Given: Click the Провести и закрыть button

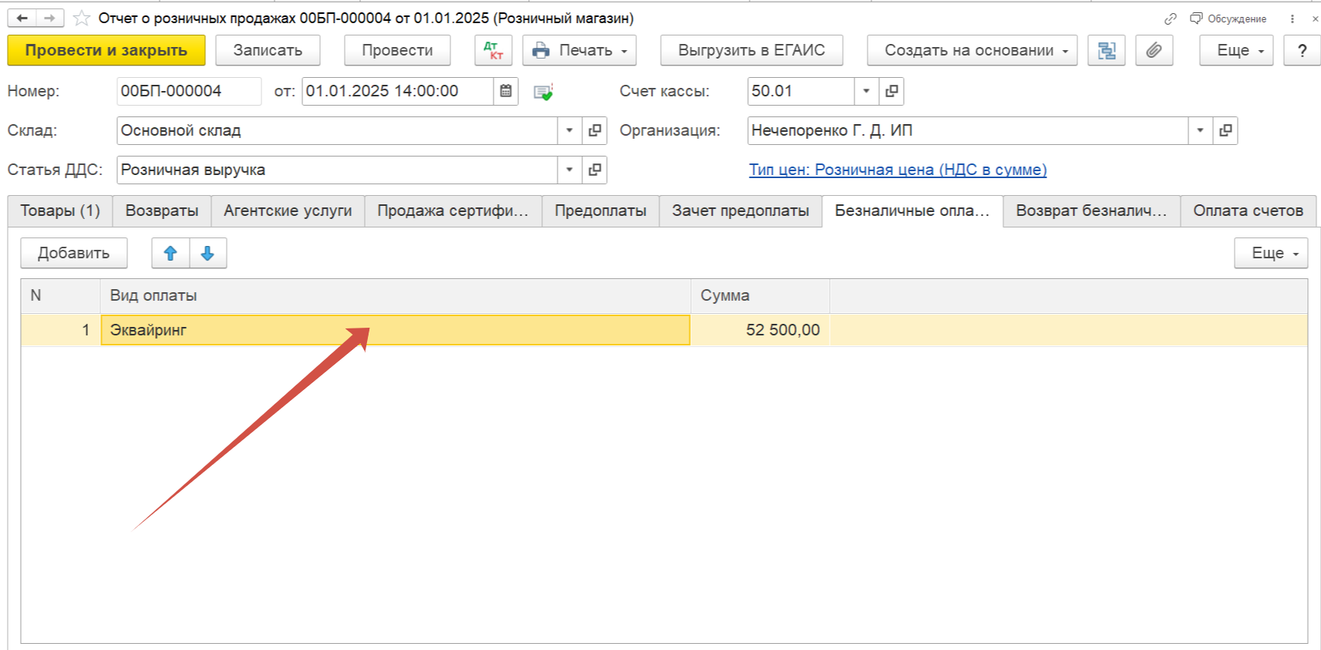Looking at the screenshot, I should [x=106, y=50].
